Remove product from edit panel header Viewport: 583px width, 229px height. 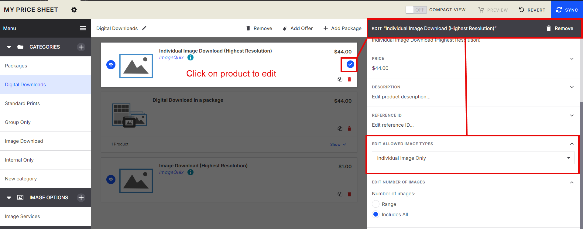[560, 28]
